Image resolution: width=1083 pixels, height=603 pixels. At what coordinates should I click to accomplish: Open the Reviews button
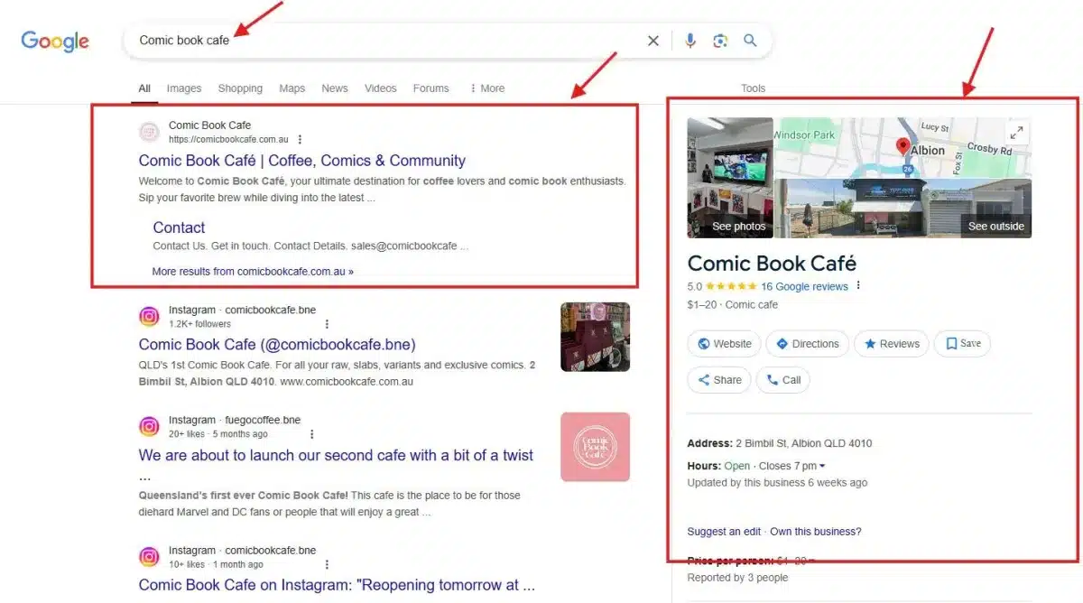click(x=891, y=344)
